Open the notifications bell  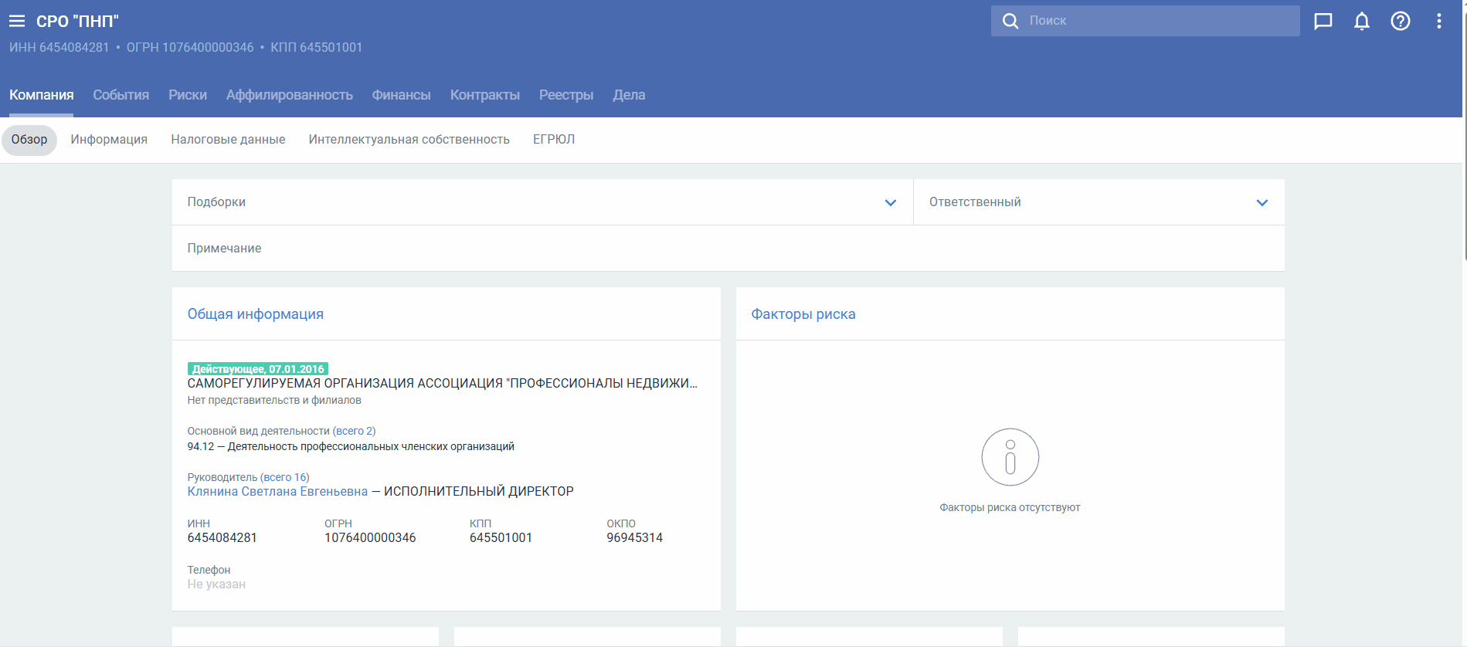click(1361, 21)
